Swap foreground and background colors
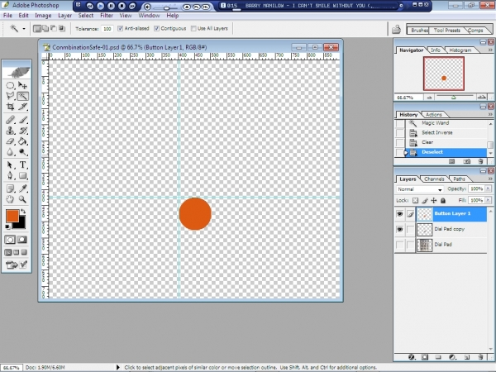The height and width of the screenshot is (372, 496). tap(23, 212)
